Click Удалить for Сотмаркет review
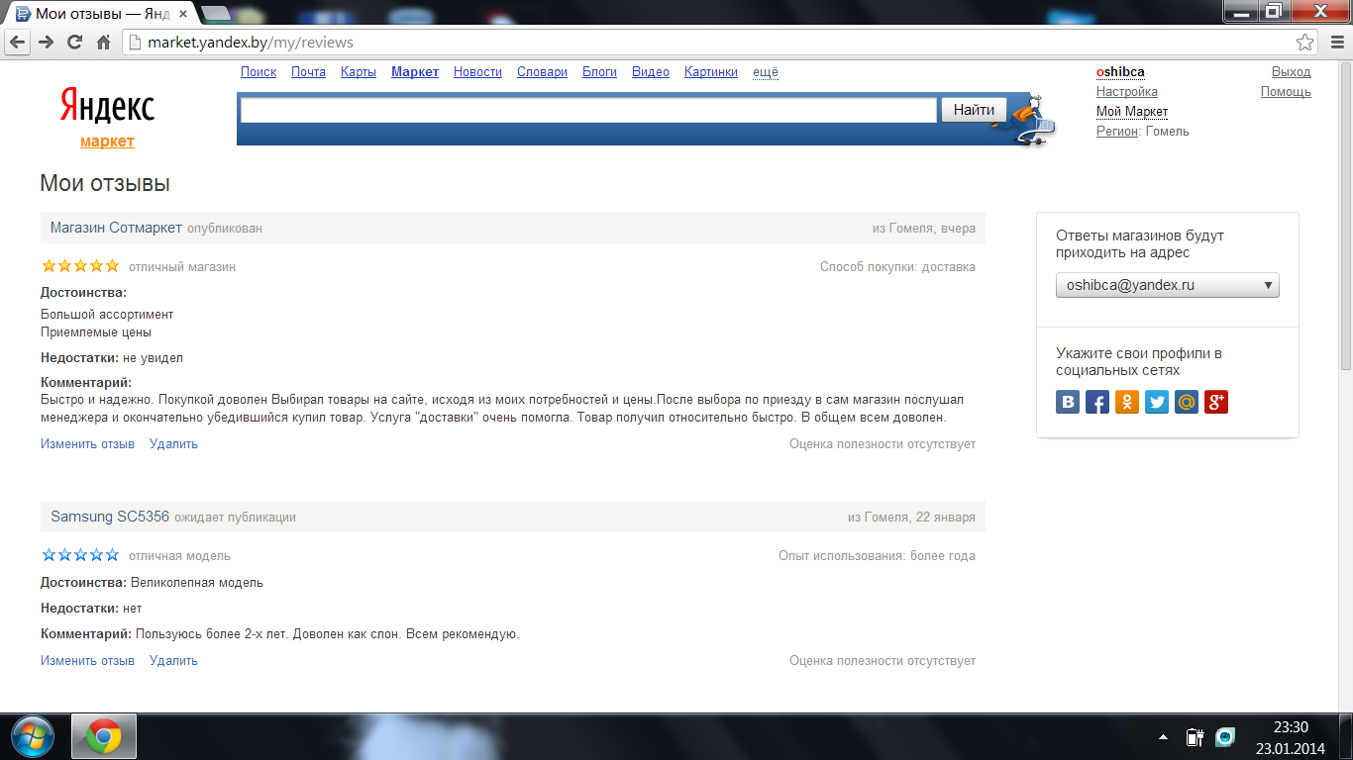The image size is (1353, 760). [x=173, y=444]
